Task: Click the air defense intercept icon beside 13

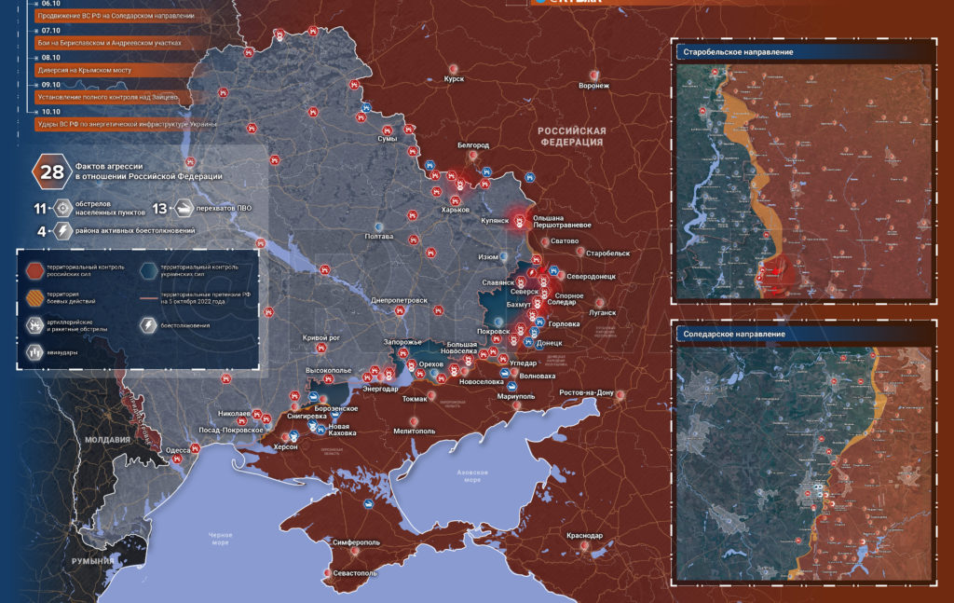Action: click(183, 208)
